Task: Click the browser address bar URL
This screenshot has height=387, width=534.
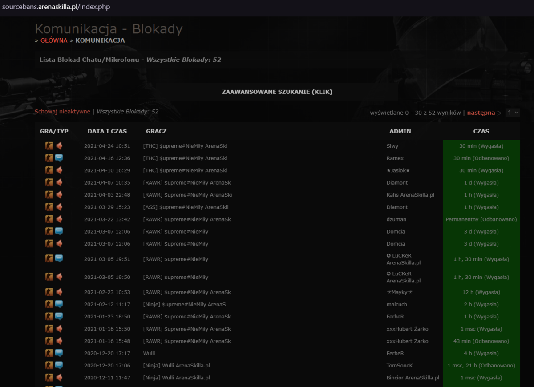Action: [56, 7]
